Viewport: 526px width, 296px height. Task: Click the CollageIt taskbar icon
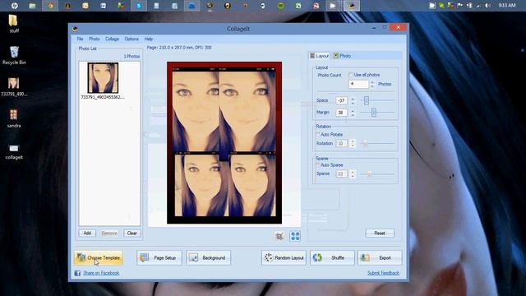point(351,6)
